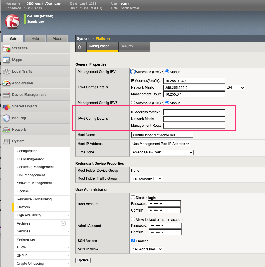
Task: Open the SSH IP Allow dropdown
Action: pyautogui.click(x=147, y=249)
